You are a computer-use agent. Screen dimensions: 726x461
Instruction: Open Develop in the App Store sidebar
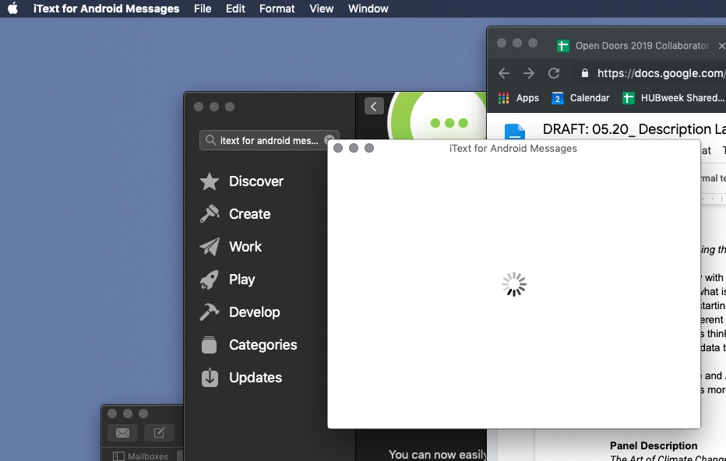point(240,312)
